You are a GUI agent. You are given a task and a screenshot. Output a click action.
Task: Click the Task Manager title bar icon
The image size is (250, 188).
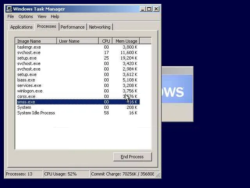[9, 9]
